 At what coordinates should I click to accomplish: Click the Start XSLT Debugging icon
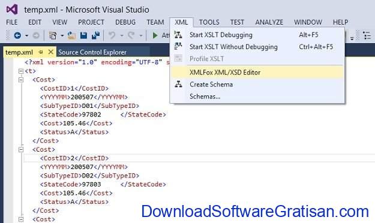point(178,35)
